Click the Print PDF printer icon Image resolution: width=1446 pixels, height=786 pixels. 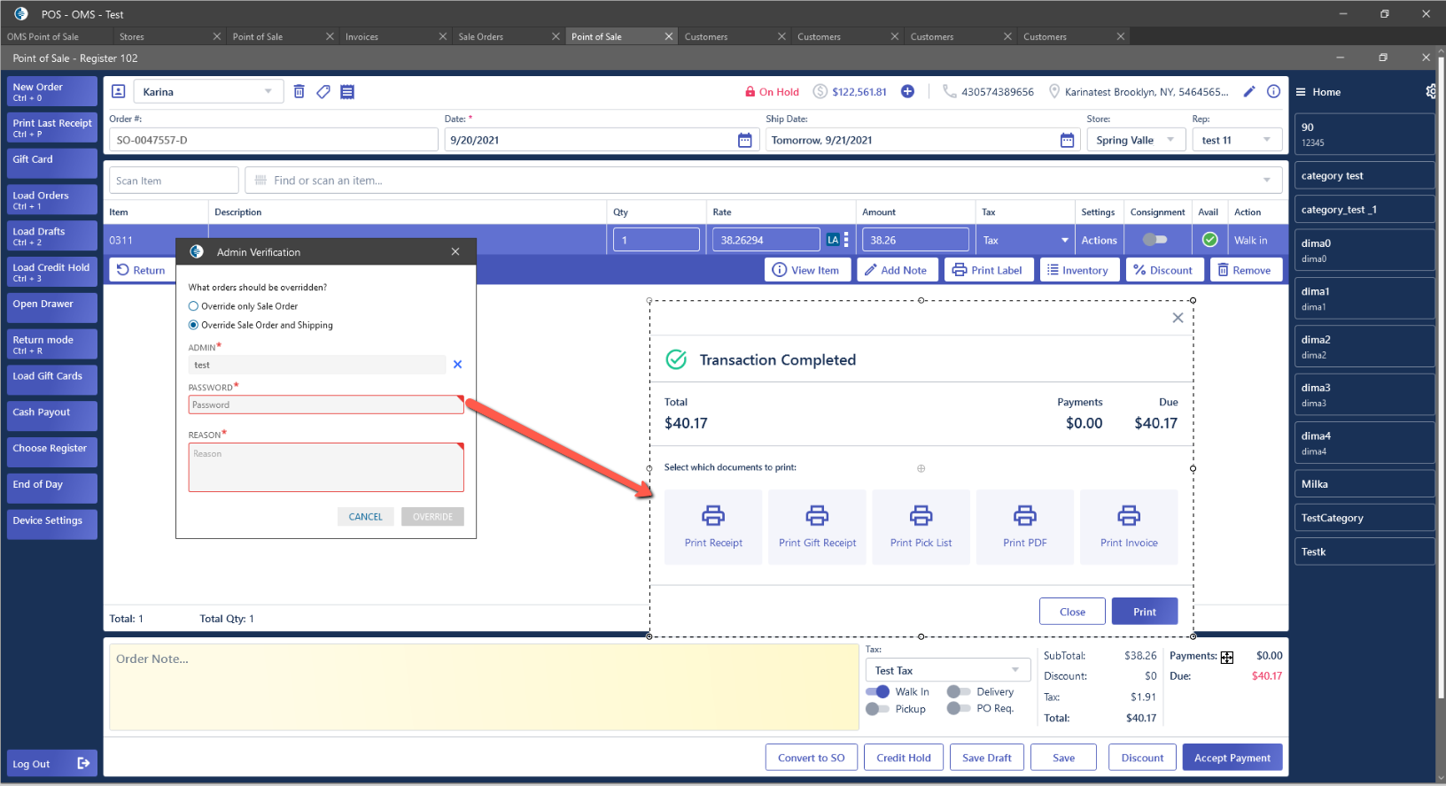pos(1025,515)
